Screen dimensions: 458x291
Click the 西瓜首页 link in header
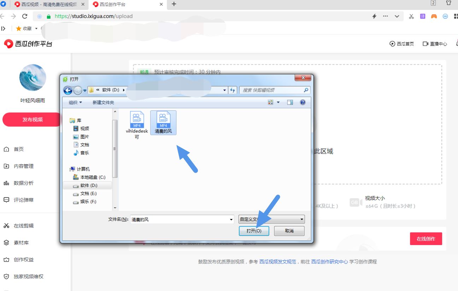click(x=401, y=44)
